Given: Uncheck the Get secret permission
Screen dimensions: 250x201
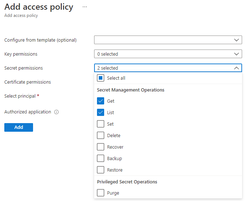Looking at the screenshot, I should (101, 101).
